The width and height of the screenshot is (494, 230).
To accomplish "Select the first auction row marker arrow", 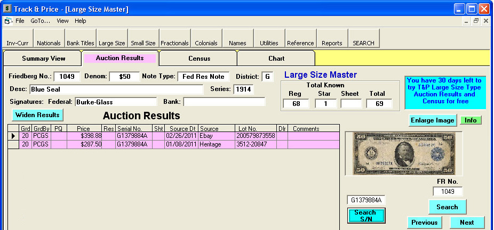I will pos(13,136).
